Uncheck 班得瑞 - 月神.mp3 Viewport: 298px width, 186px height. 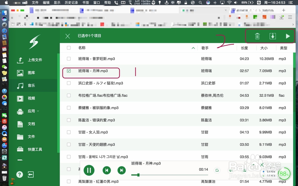coord(69,71)
